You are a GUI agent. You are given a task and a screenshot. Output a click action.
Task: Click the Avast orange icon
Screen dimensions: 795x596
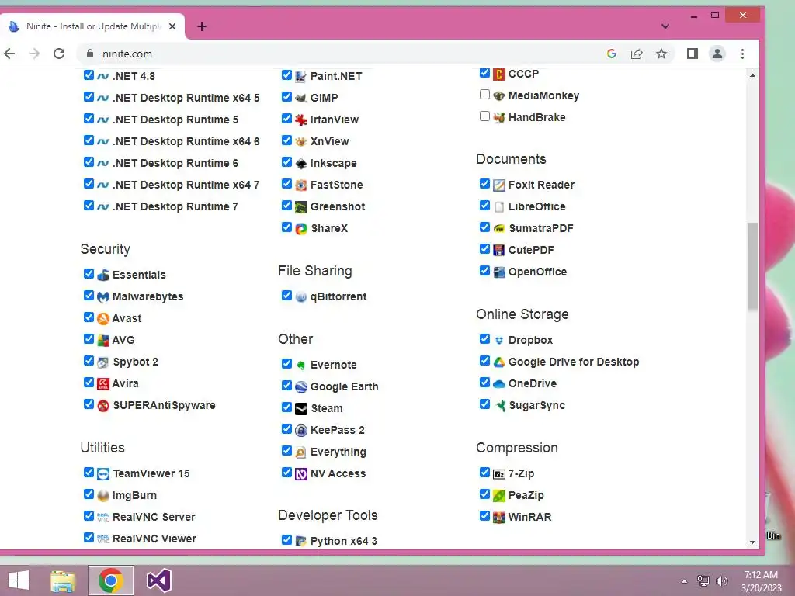click(103, 319)
